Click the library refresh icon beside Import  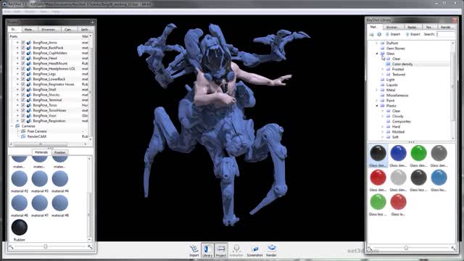tap(379, 34)
